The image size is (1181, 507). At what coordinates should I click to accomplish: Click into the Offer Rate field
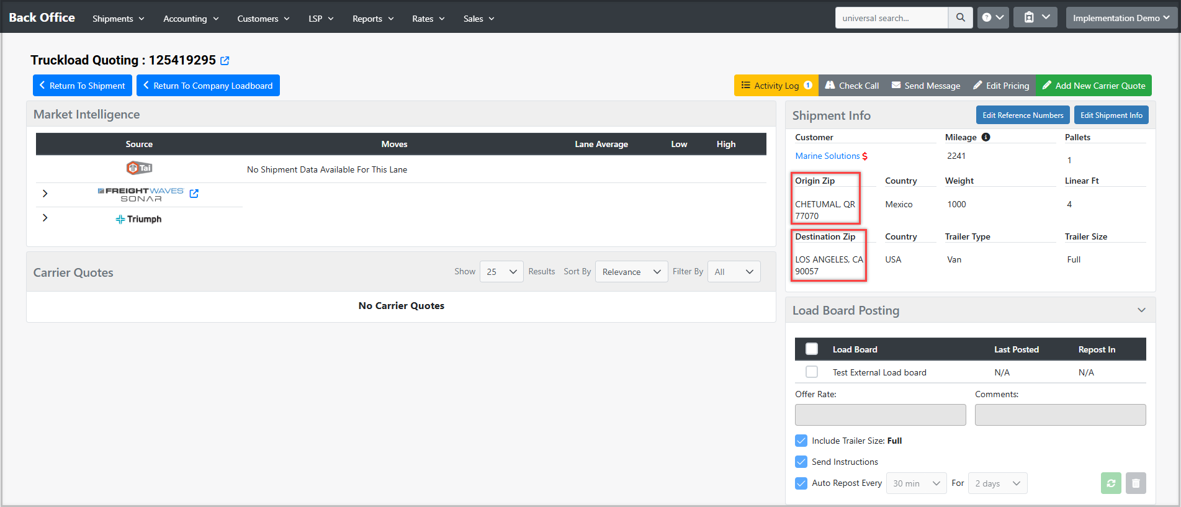(880, 415)
